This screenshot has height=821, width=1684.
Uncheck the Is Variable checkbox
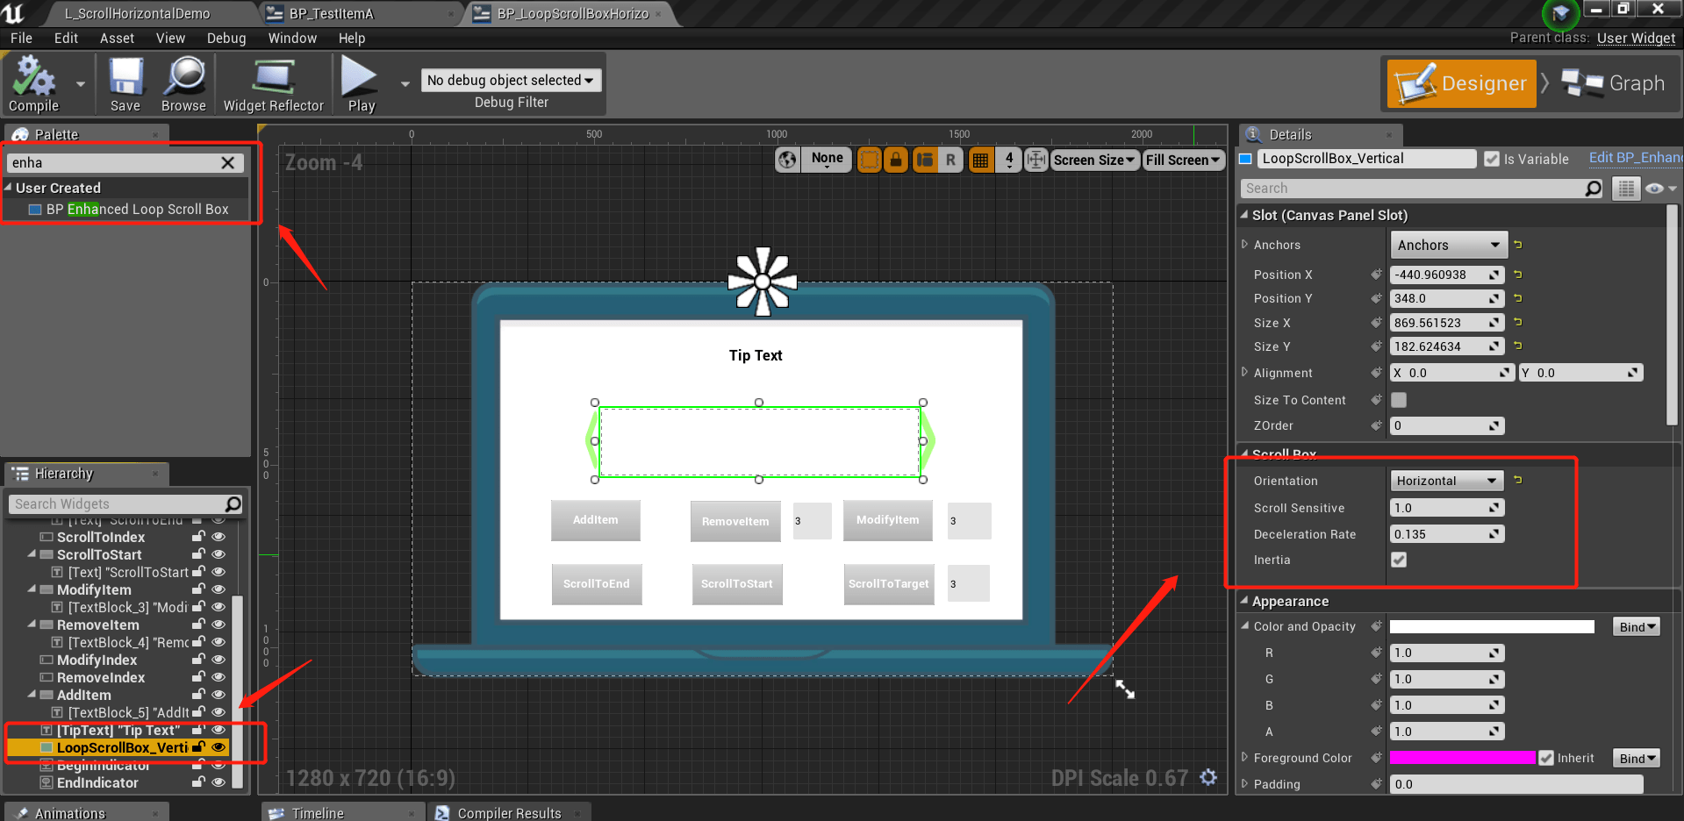coord(1493,159)
